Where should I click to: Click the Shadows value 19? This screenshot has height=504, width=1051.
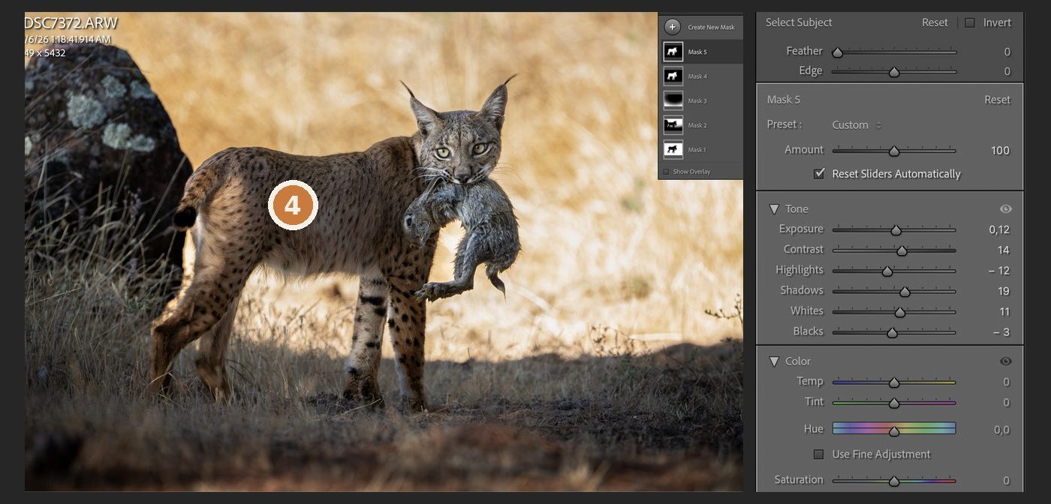pyautogui.click(x=1004, y=291)
